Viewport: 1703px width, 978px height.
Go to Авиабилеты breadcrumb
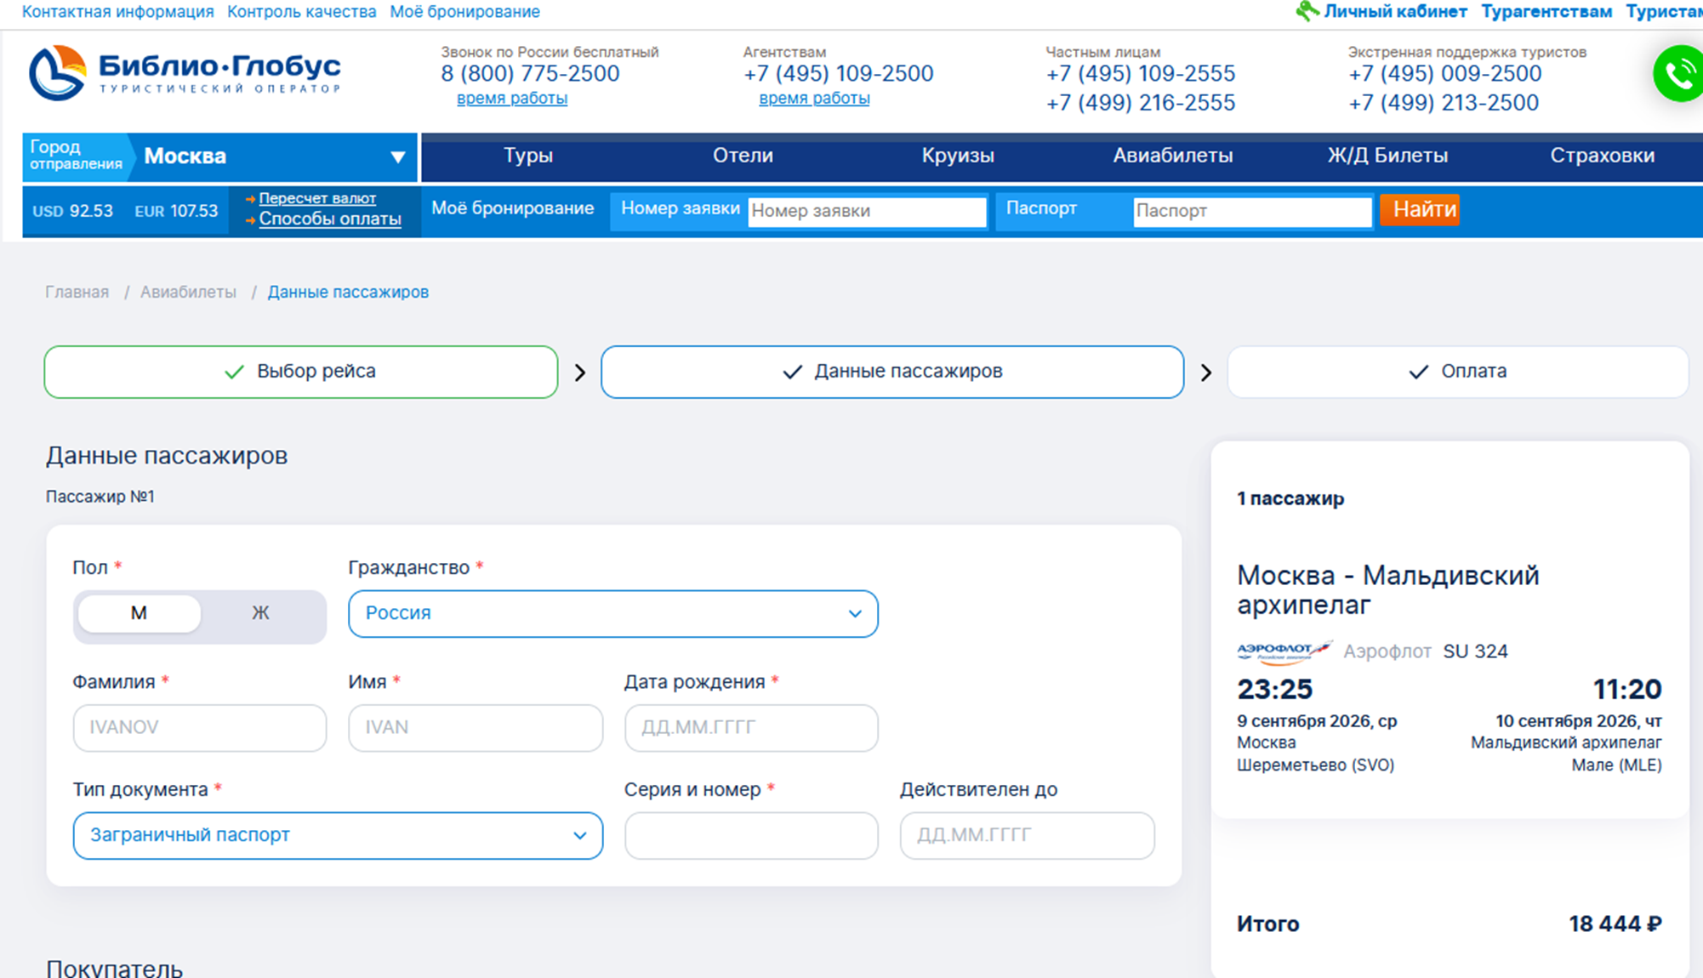188,292
